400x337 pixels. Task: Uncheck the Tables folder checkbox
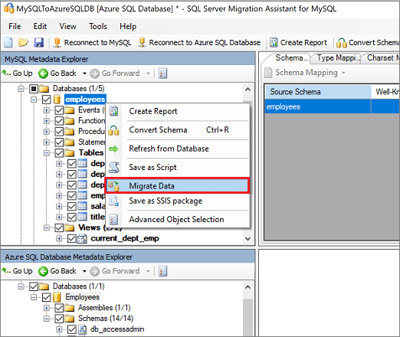[x=59, y=153]
